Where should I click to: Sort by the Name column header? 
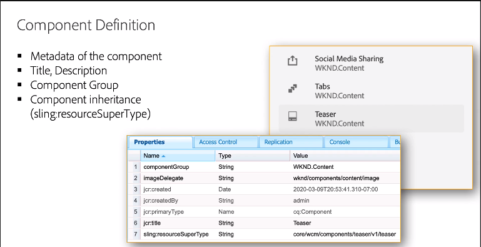[178, 156]
